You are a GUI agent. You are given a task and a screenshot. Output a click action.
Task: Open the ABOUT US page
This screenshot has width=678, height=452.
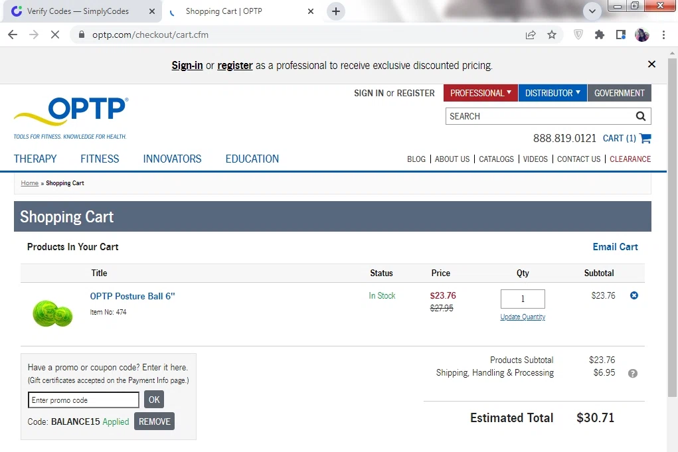[452, 159]
